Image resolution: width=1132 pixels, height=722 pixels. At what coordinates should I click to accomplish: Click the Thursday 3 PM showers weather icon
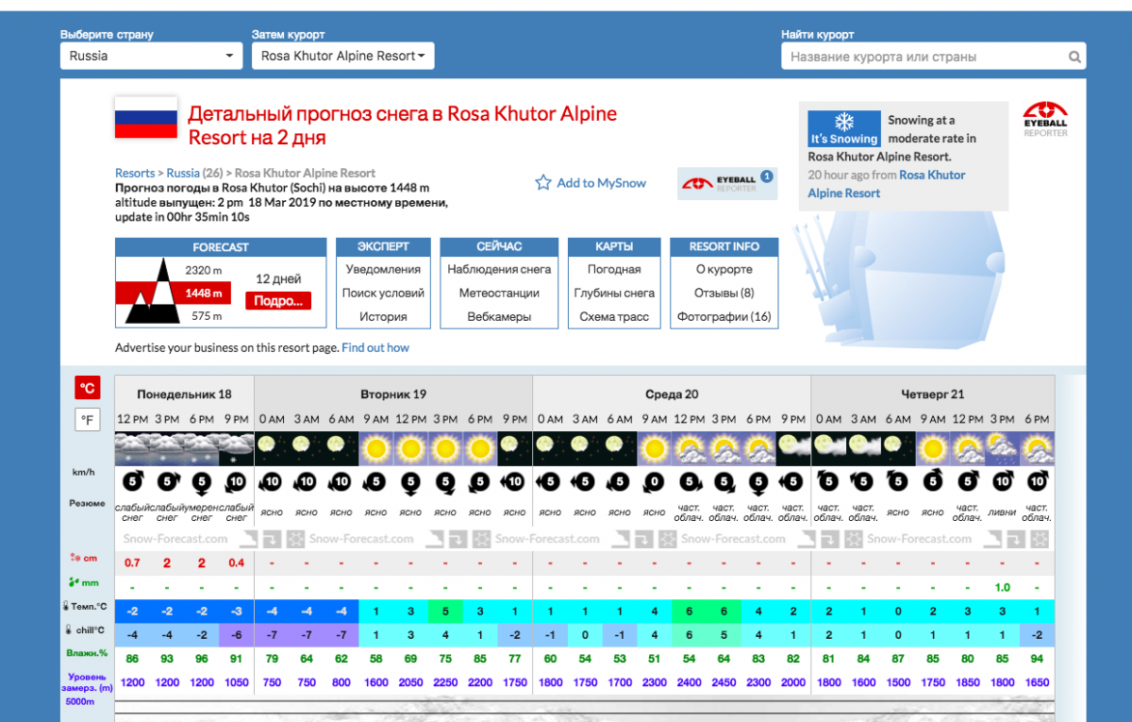pos(1003,448)
